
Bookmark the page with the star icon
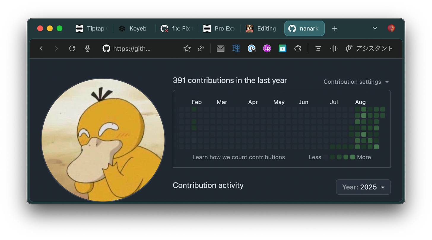pyautogui.click(x=187, y=48)
